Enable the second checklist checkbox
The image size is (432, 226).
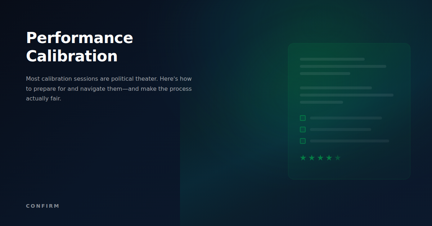pyautogui.click(x=302, y=129)
